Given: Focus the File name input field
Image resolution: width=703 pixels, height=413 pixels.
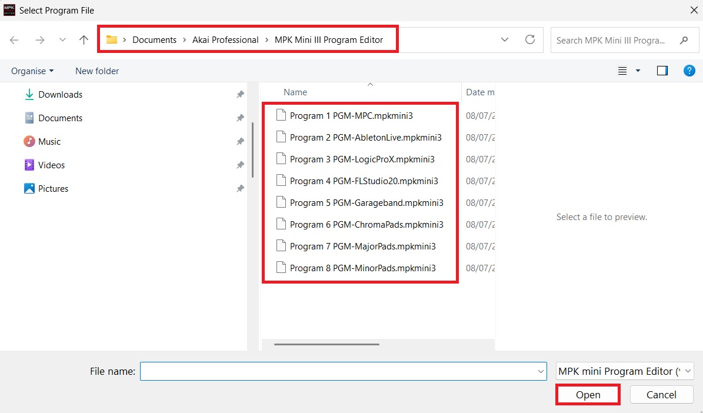Looking at the screenshot, I should (343, 371).
